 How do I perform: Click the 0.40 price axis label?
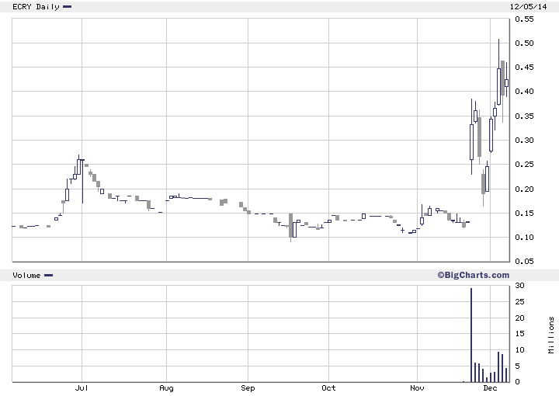tap(524, 92)
